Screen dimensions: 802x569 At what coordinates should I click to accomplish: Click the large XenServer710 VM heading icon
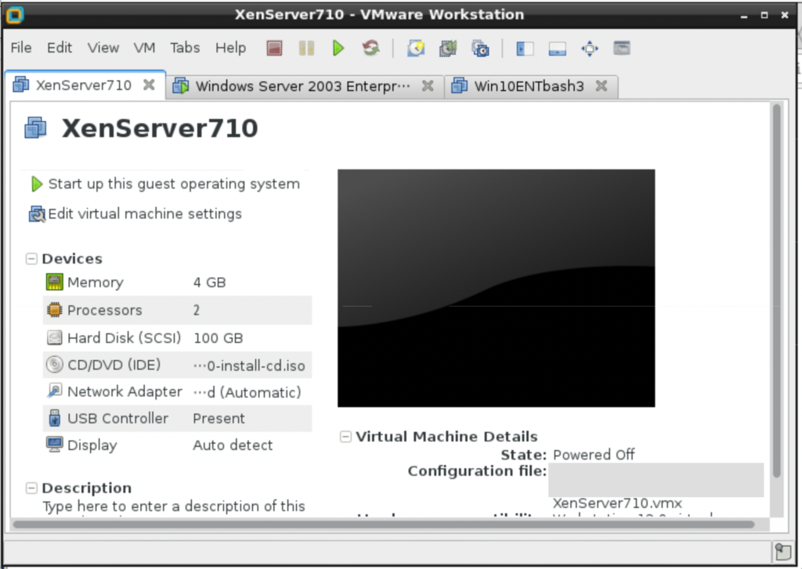coord(35,128)
